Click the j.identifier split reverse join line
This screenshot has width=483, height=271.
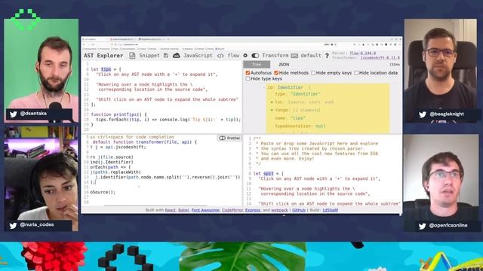tap(168, 178)
